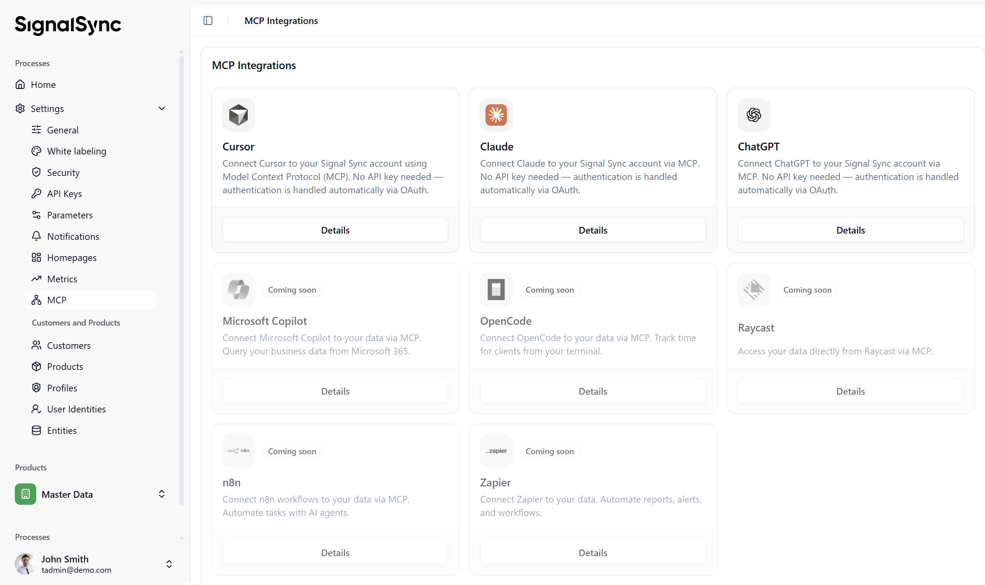Click the Products box icon

pos(36,367)
